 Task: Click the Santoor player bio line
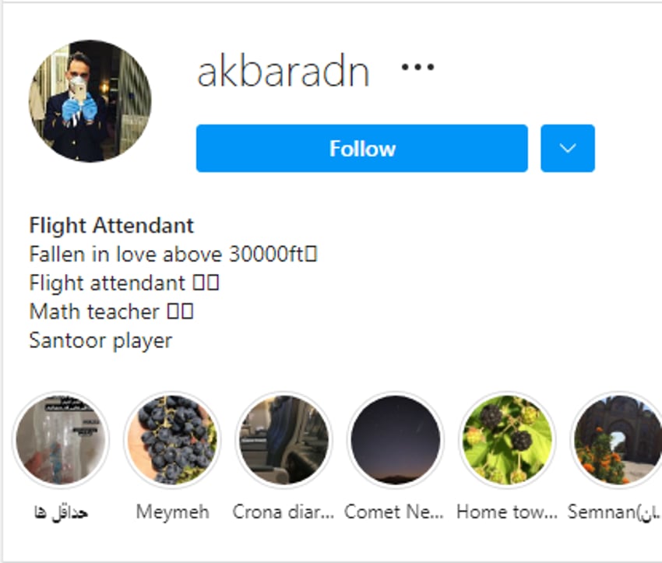(100, 340)
